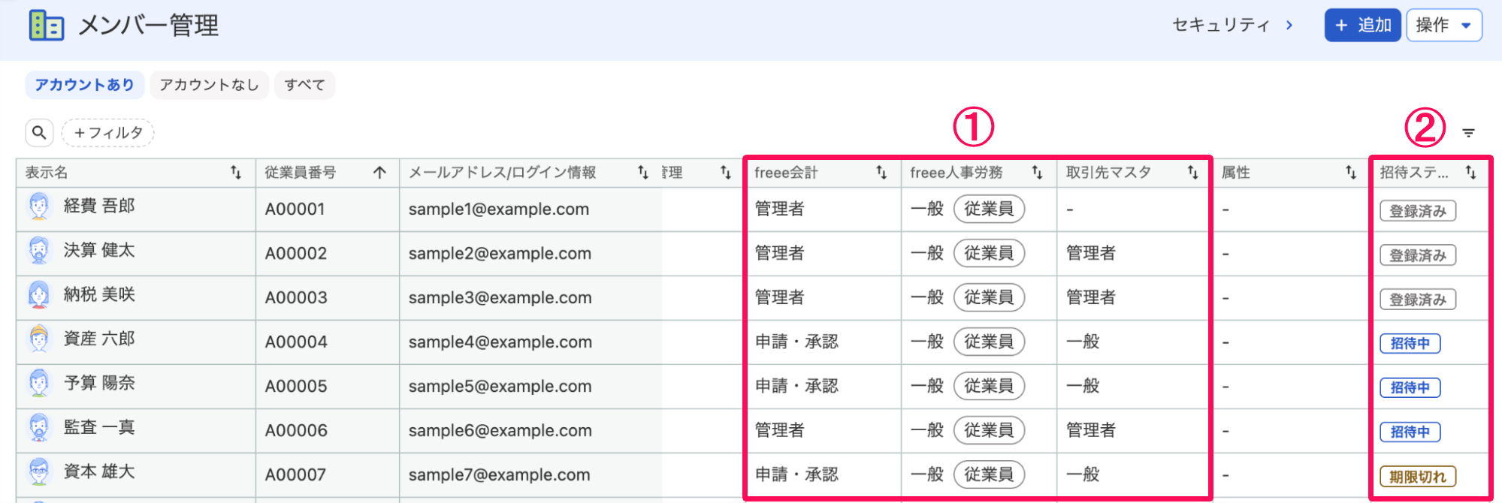Click 従業員 tag in A00001 row
Screen dimensions: 1502x503
[989, 209]
